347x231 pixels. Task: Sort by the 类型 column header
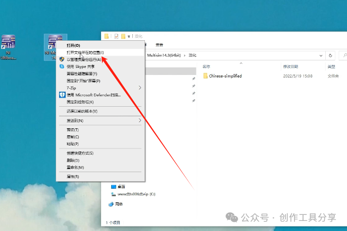coord(331,66)
